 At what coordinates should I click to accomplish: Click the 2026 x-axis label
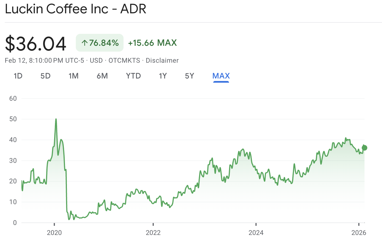(x=359, y=232)
